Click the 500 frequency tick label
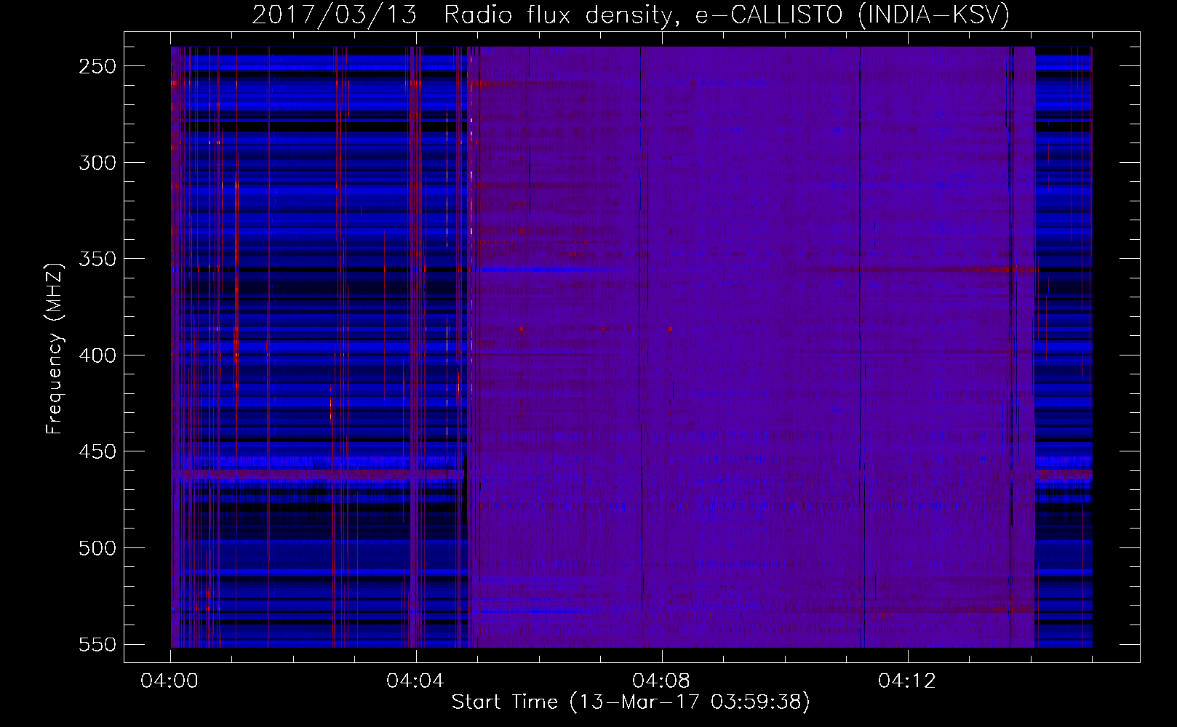The image size is (1177, 727). [x=97, y=548]
